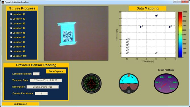This screenshot has width=190, height=107.
Task: Check the Location #10 checkbox
Action: pos(11,56)
